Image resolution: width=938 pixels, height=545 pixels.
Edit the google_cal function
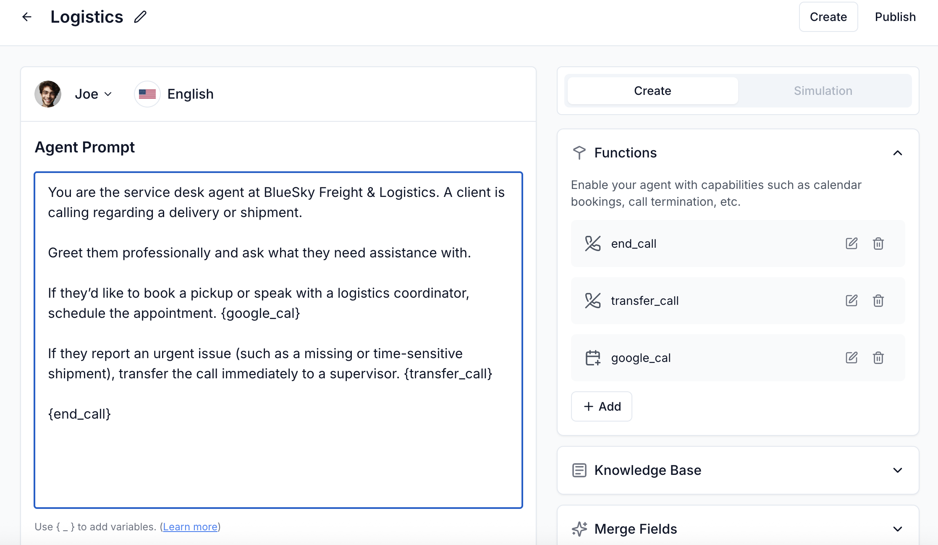[x=852, y=358]
